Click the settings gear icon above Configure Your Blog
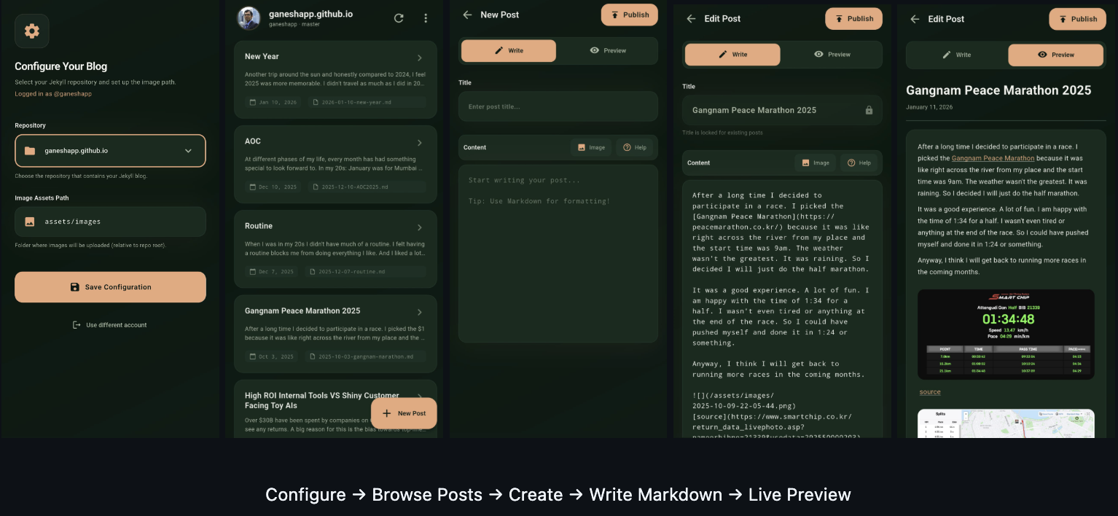This screenshot has width=1118, height=516. coord(32,31)
